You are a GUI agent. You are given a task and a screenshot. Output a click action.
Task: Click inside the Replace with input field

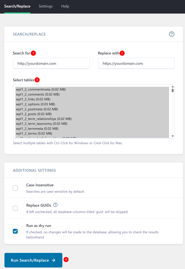point(136,63)
